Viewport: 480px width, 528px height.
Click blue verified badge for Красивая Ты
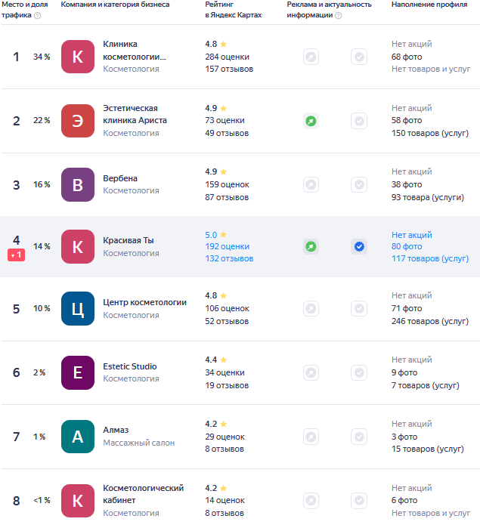click(x=359, y=246)
